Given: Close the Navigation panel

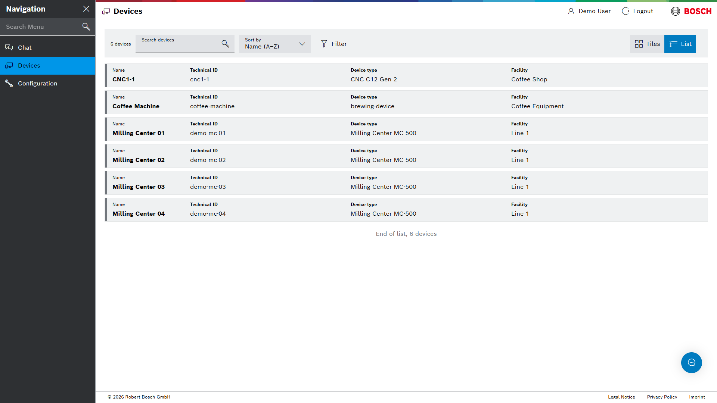Looking at the screenshot, I should point(86,9).
